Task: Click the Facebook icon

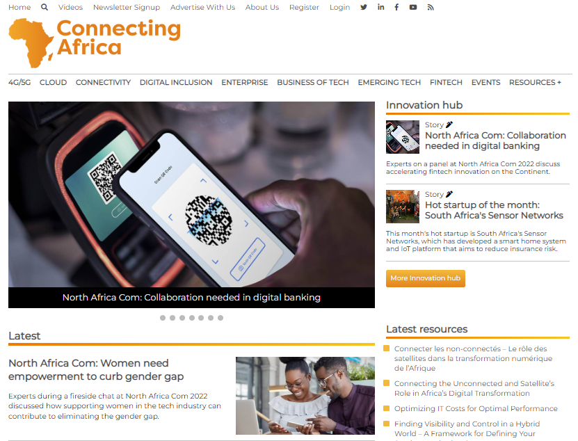Action: (x=396, y=7)
